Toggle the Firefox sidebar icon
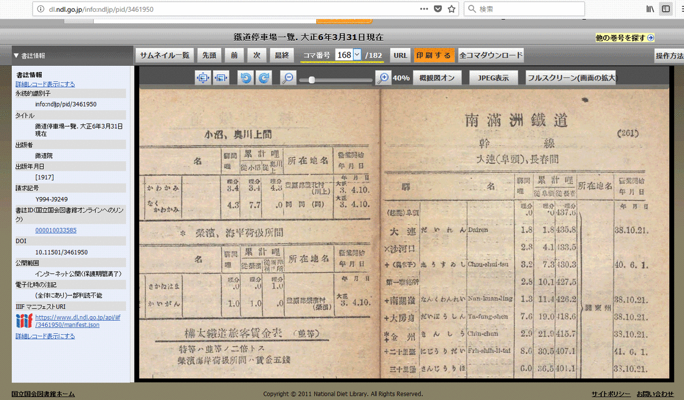This screenshot has height=400, width=684. 666,9
